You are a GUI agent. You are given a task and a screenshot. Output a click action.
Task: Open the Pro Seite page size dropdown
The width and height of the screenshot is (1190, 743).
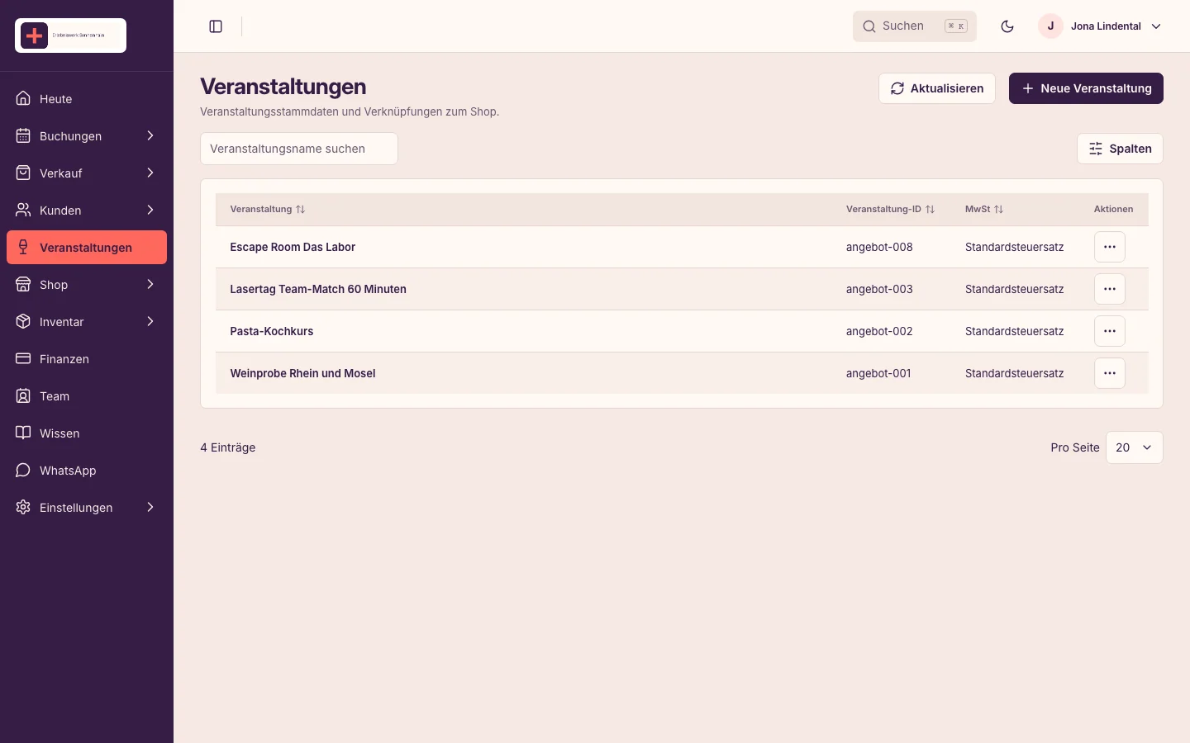point(1134,447)
